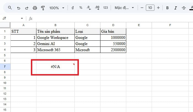Decrease font size with minus button
The width and height of the screenshot is (193, 112).
142,8
